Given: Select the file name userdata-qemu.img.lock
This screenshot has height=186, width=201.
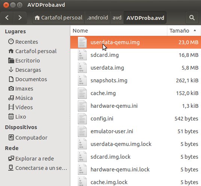Looking at the screenshot, I should click(x=121, y=144).
